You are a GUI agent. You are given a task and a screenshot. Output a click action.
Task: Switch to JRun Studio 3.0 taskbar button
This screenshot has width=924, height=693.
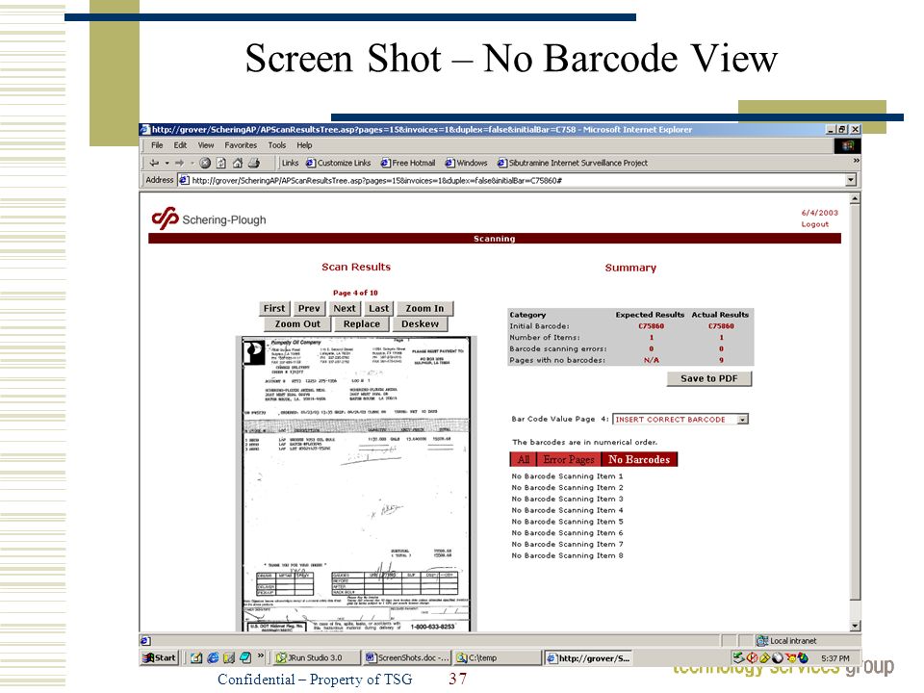(316, 658)
